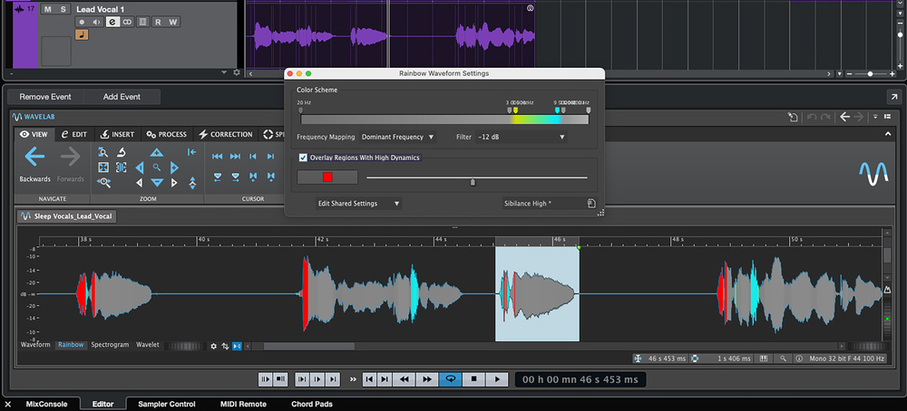Move cursor to previous marker icon
This screenshot has width=907, height=411.
point(253,157)
